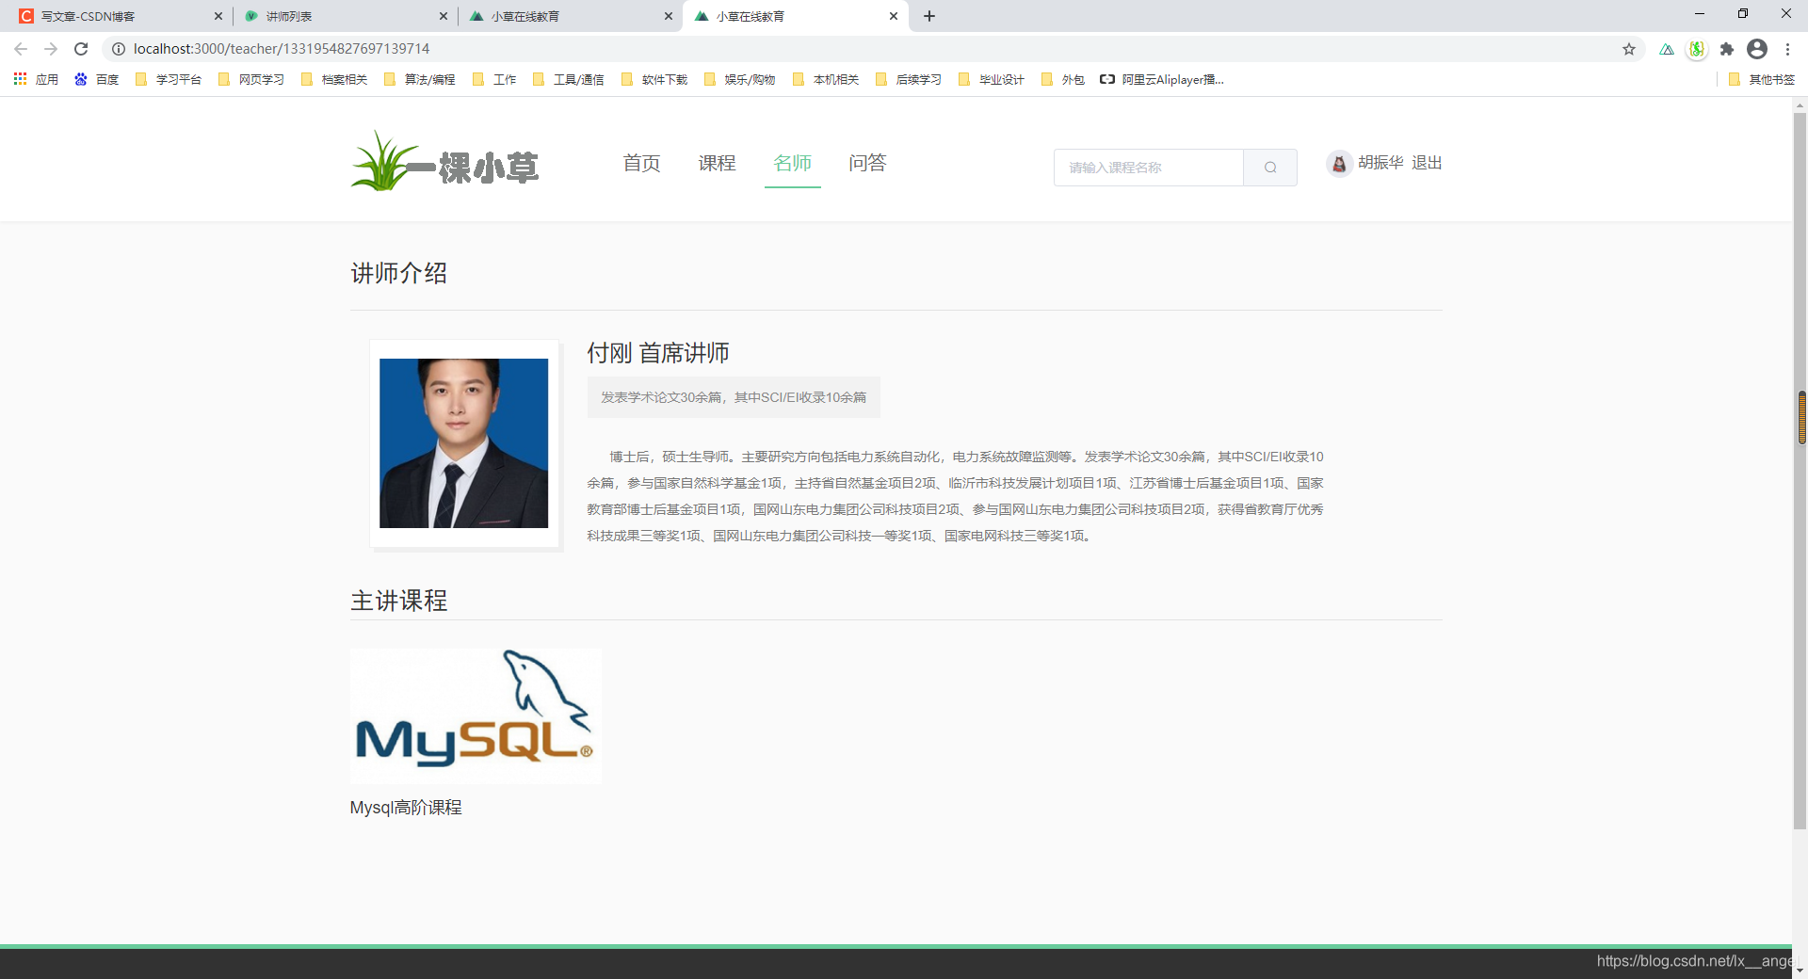Open the 胡振华 user profile link
This screenshot has width=1808, height=979.
1380,163
